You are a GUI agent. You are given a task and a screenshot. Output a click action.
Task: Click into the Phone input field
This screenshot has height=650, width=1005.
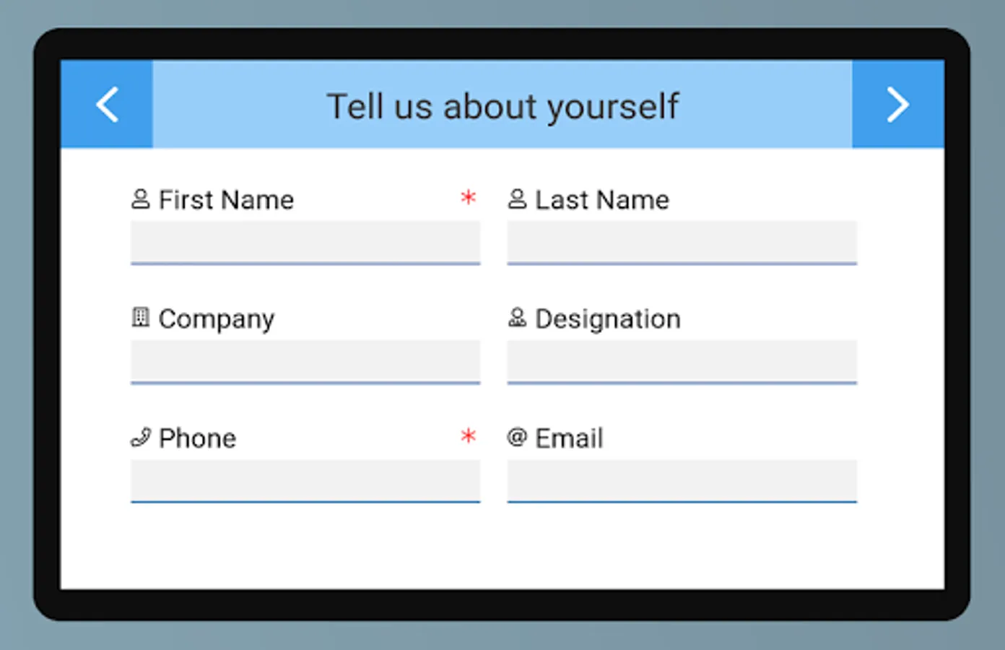305,480
